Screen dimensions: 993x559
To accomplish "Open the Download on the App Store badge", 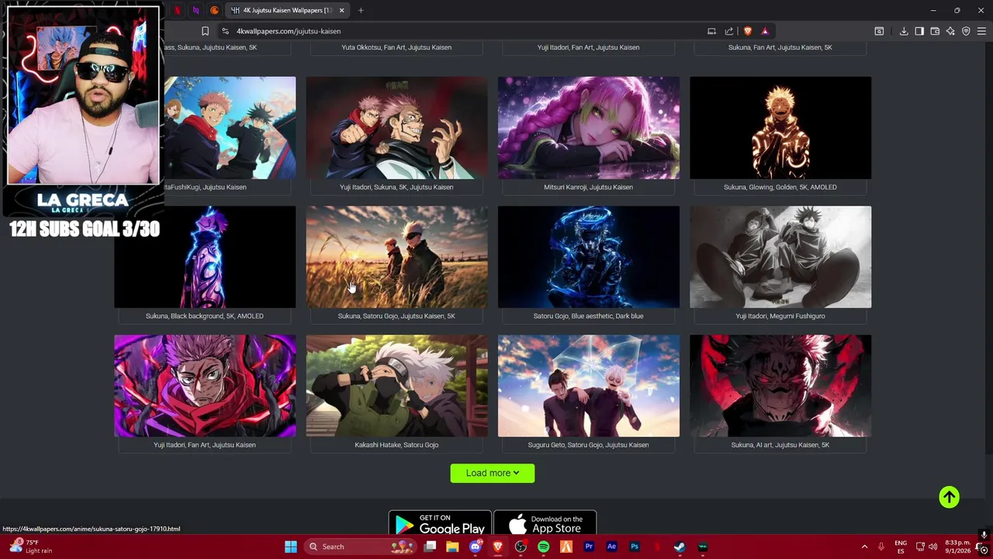I will (545, 524).
